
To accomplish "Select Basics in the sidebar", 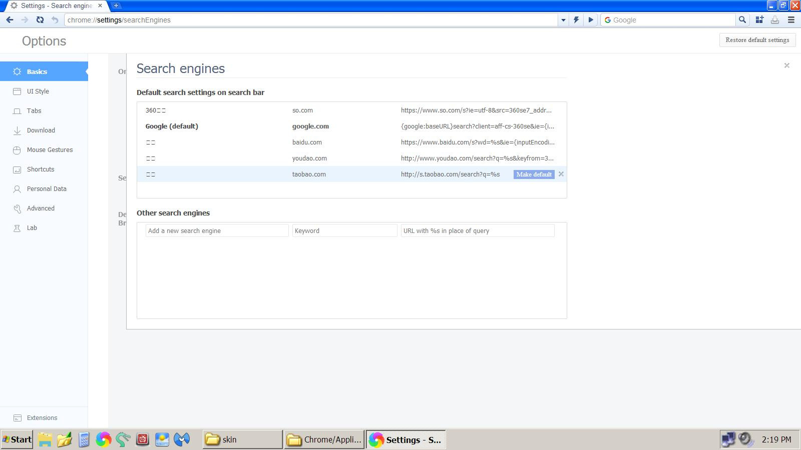I will click(44, 71).
